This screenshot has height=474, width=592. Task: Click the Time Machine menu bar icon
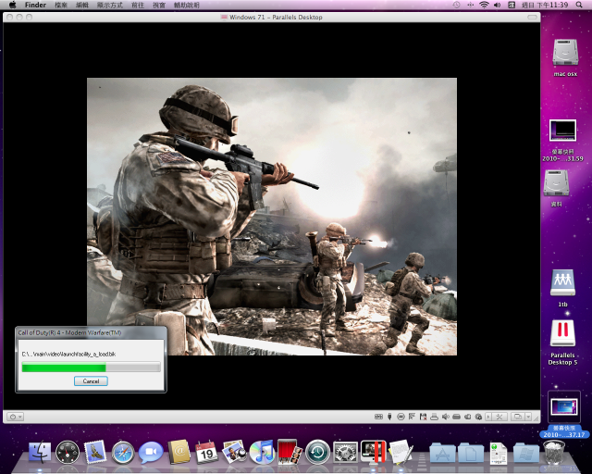coord(456,5)
